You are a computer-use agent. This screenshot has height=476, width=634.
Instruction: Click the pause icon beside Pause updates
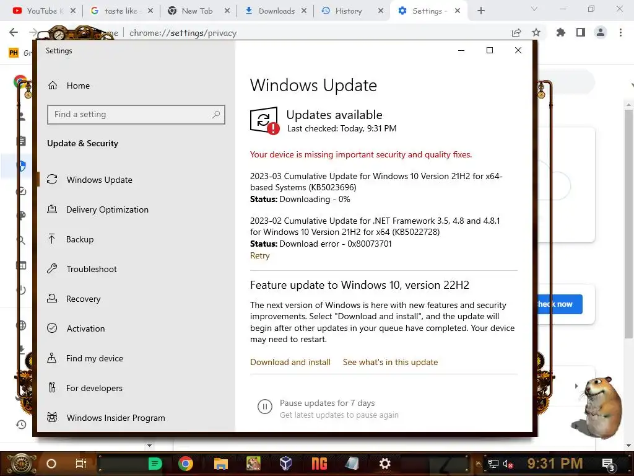(265, 407)
